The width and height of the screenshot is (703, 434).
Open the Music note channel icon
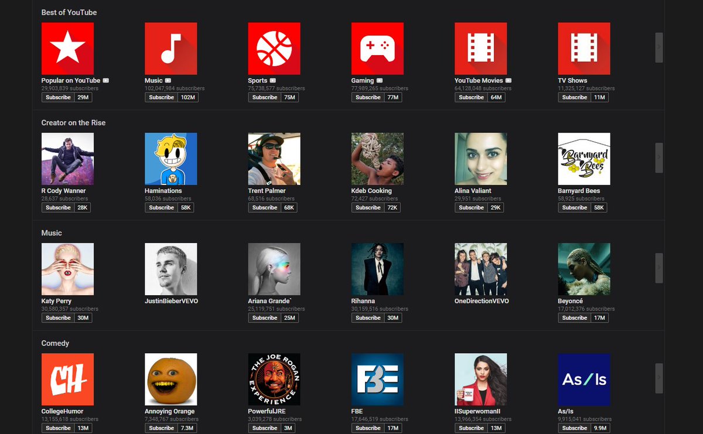[x=171, y=49]
